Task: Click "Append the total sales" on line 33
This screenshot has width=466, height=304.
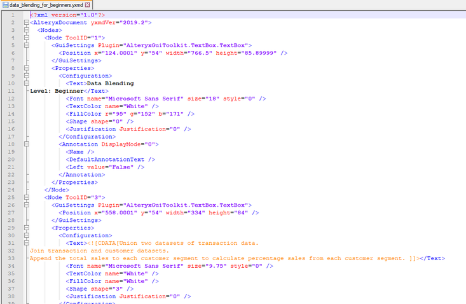Action: pyautogui.click(x=69, y=259)
